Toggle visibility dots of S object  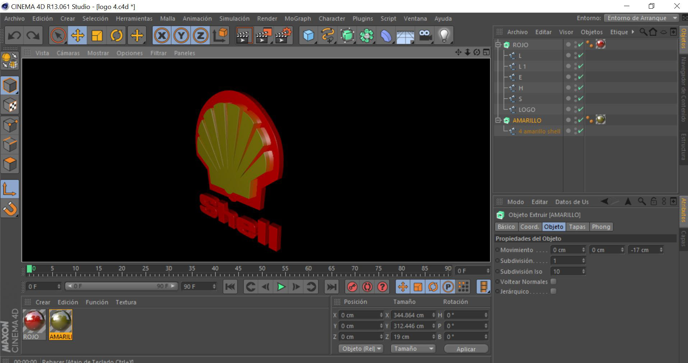pyautogui.click(x=575, y=98)
